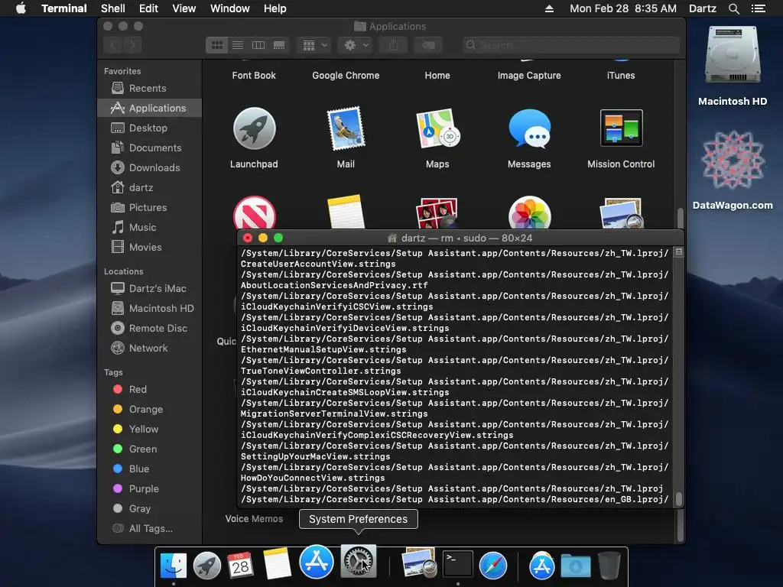Image resolution: width=783 pixels, height=587 pixels.
Task: Click Terminal icon in the Dock
Action: [458, 563]
